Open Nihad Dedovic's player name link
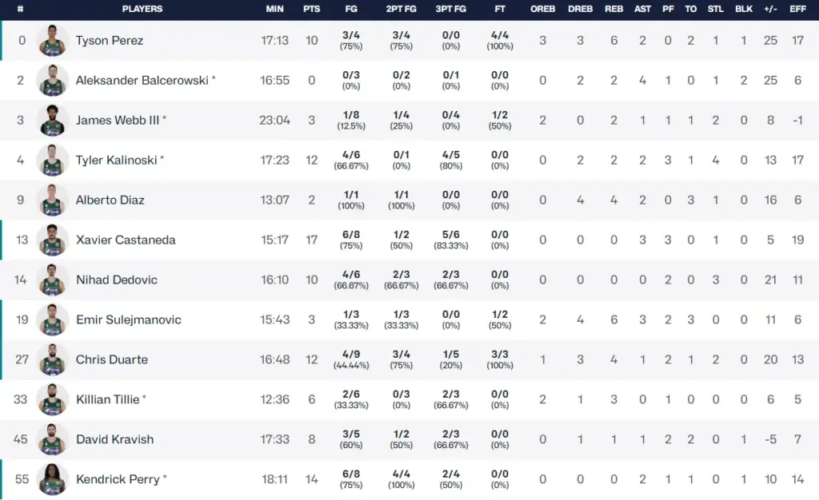 [x=117, y=280]
